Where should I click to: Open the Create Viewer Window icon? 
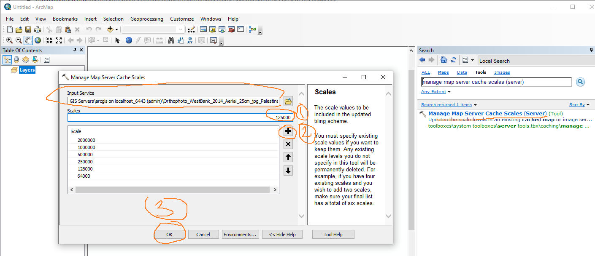tap(214, 40)
